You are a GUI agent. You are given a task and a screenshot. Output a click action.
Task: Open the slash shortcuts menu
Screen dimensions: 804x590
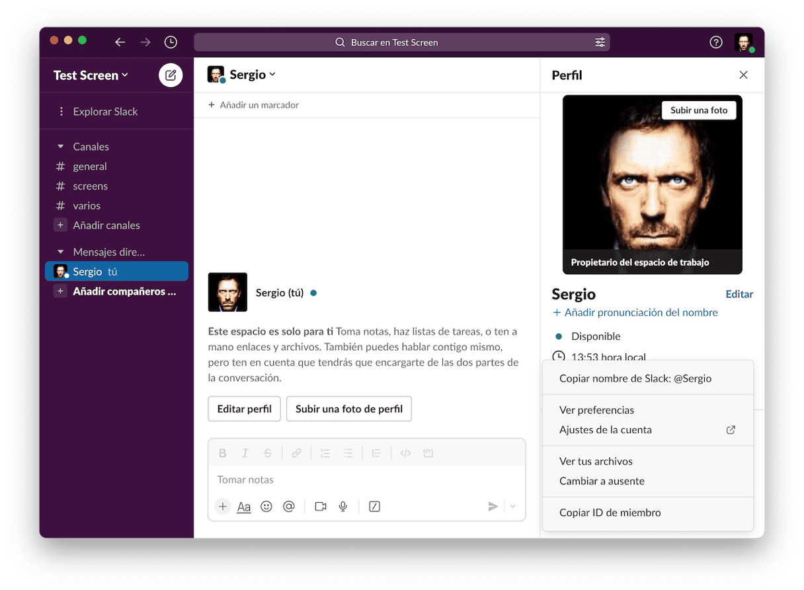tap(375, 507)
